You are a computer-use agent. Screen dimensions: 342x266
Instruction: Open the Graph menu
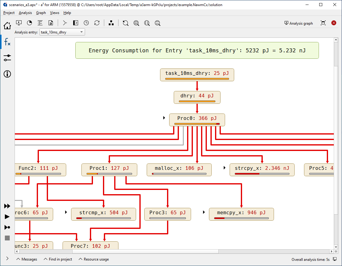[41, 13]
